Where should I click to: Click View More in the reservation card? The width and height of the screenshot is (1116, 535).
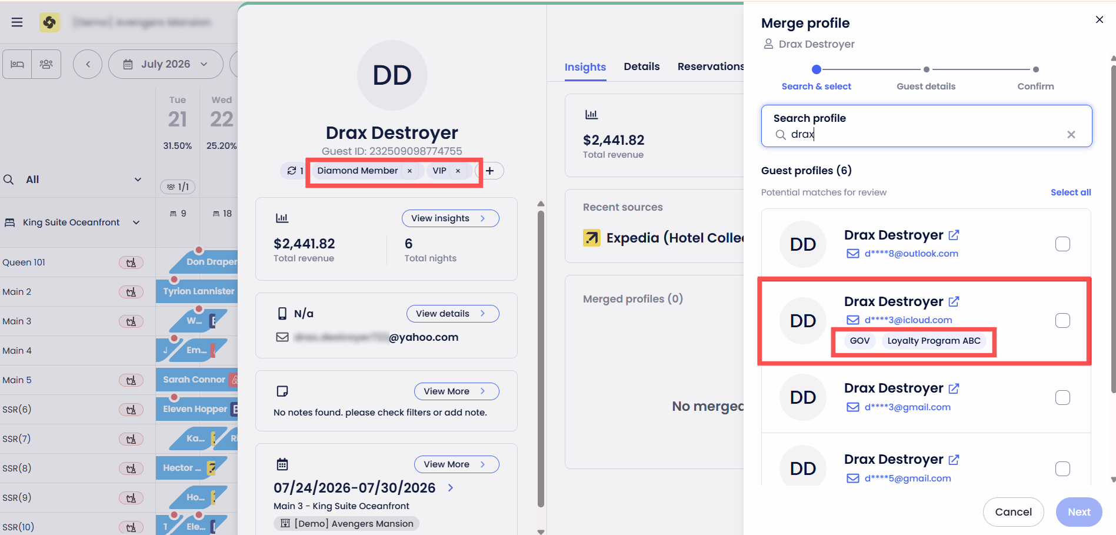point(457,464)
